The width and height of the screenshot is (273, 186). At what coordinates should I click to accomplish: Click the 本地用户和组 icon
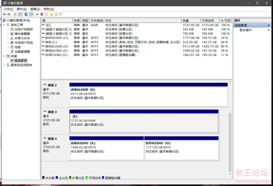click(x=12, y=43)
